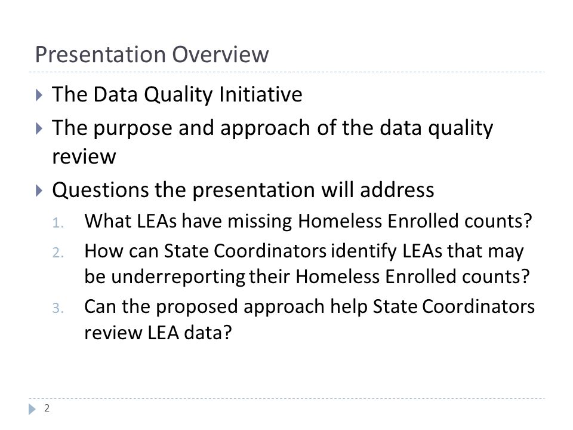Click 'purpose and approach of the data quality' line
573x430 pixels.
273,128
